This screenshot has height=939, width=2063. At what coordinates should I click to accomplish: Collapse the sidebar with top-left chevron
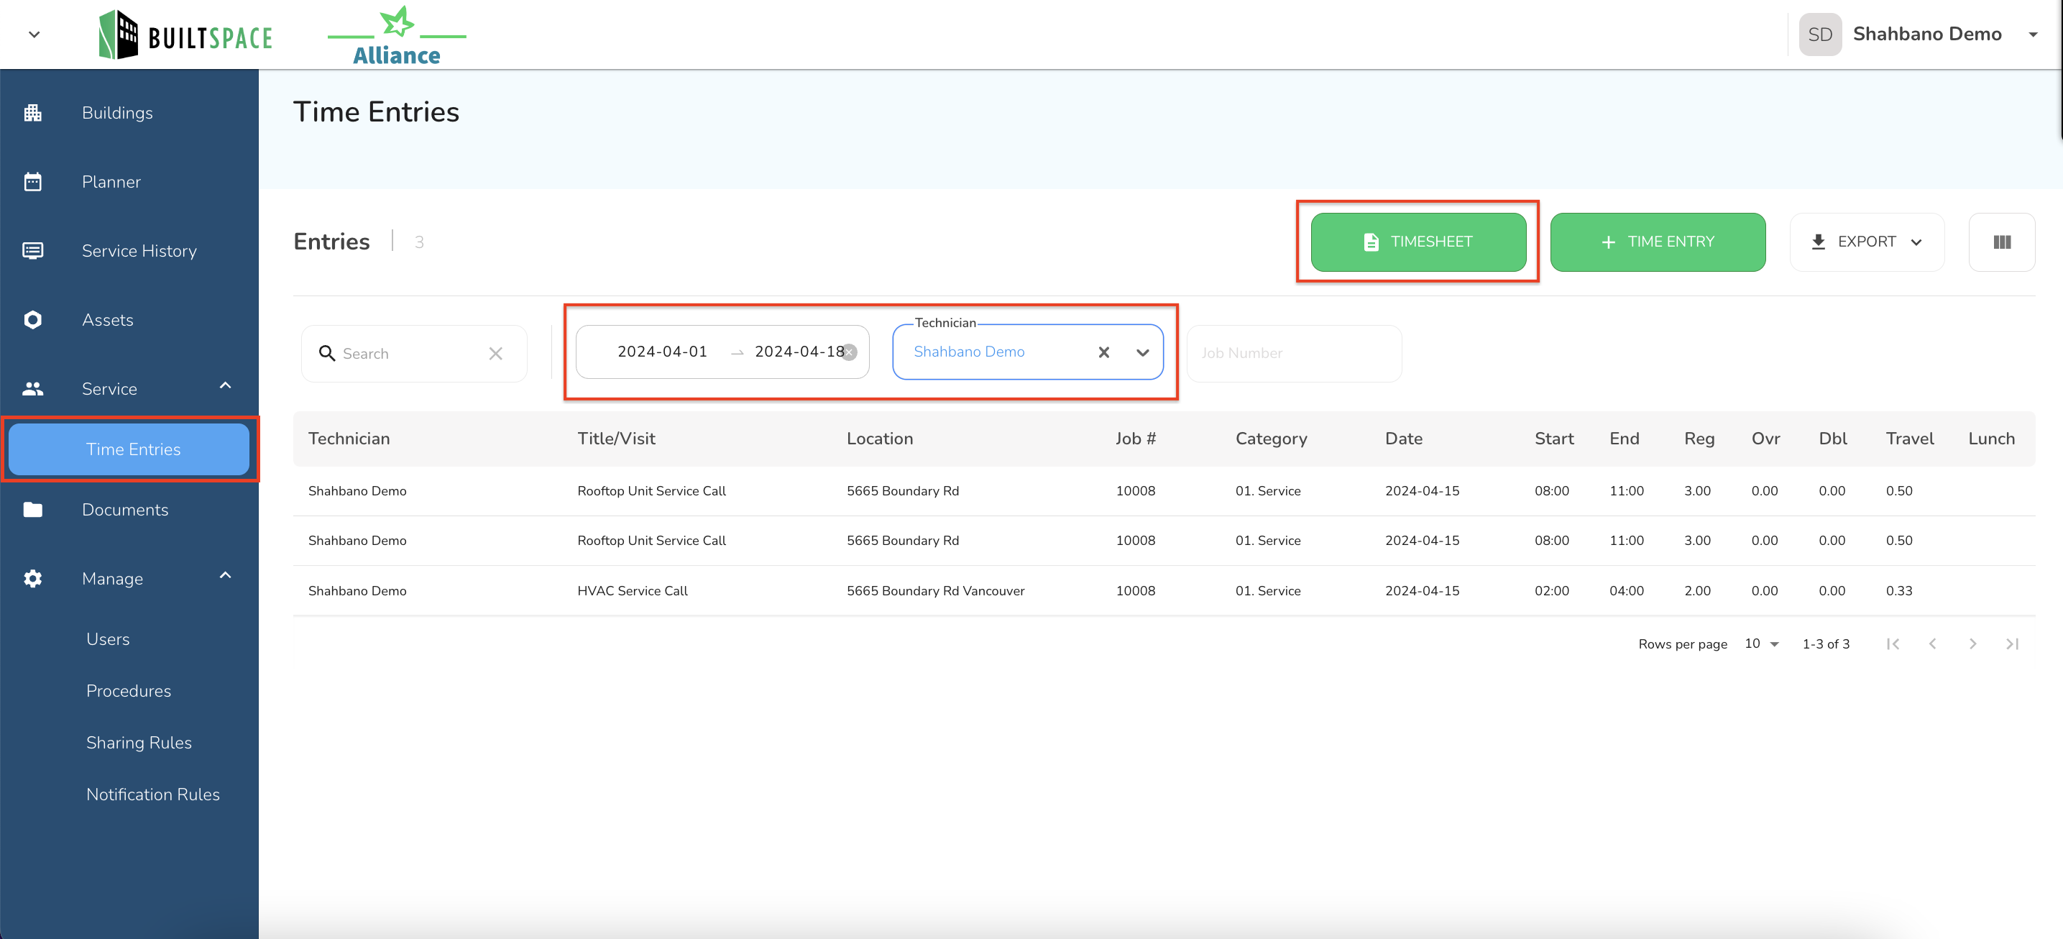tap(34, 35)
